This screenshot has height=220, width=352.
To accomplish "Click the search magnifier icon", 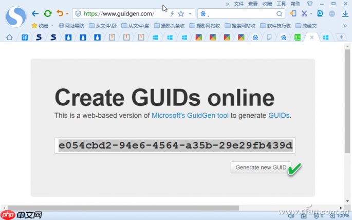I will point(280,13).
